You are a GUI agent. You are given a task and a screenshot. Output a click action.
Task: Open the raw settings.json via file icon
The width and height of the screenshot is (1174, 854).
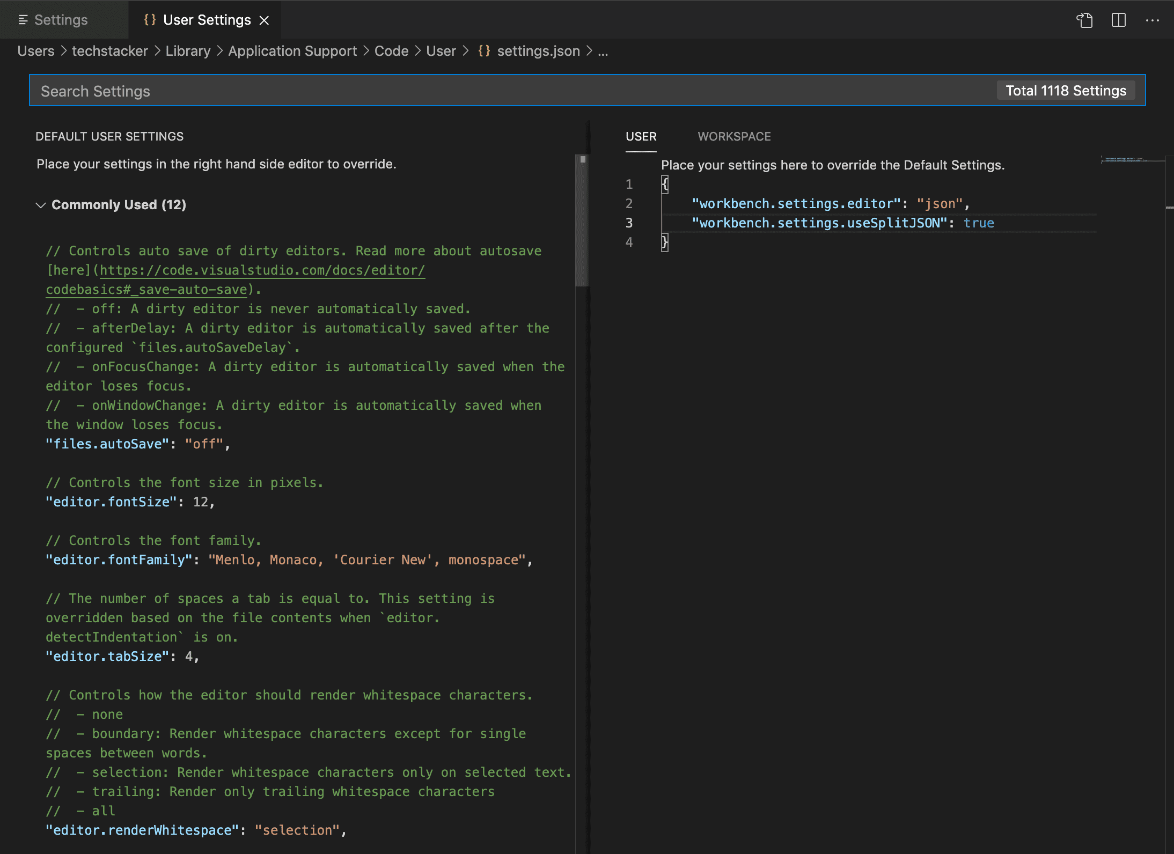1085,20
